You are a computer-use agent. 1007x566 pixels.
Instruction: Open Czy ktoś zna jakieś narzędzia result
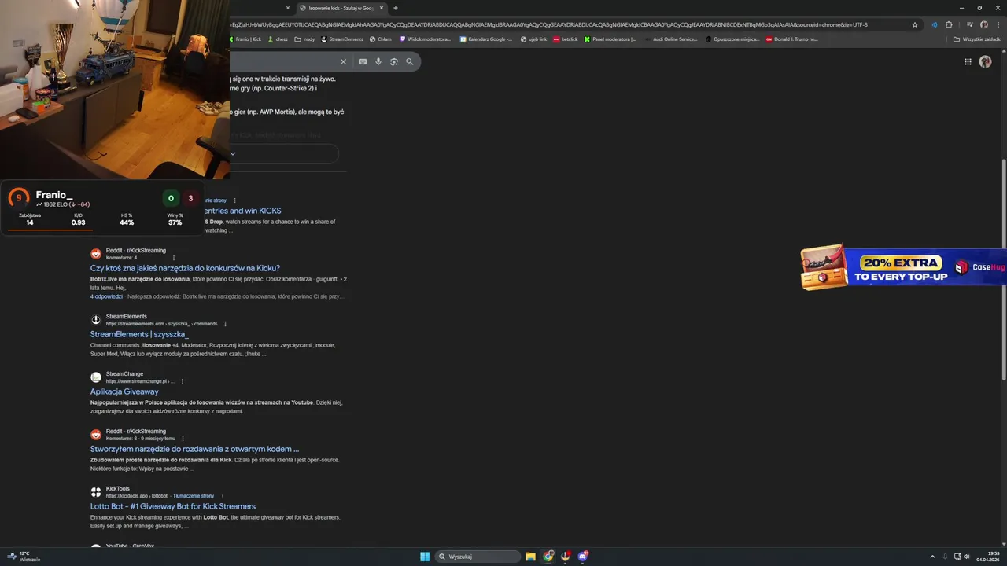(x=185, y=268)
